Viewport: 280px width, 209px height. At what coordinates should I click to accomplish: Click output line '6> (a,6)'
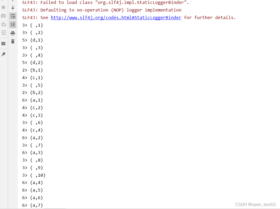point(33,198)
